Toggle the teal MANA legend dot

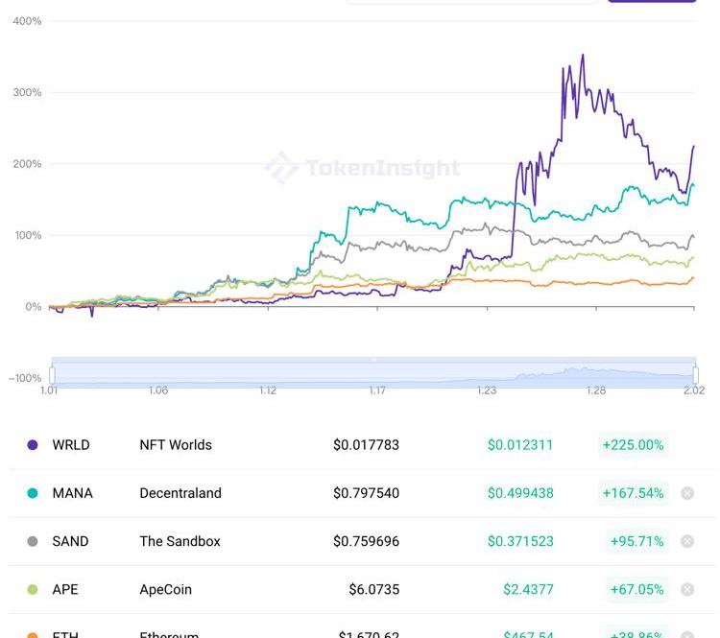[33, 493]
